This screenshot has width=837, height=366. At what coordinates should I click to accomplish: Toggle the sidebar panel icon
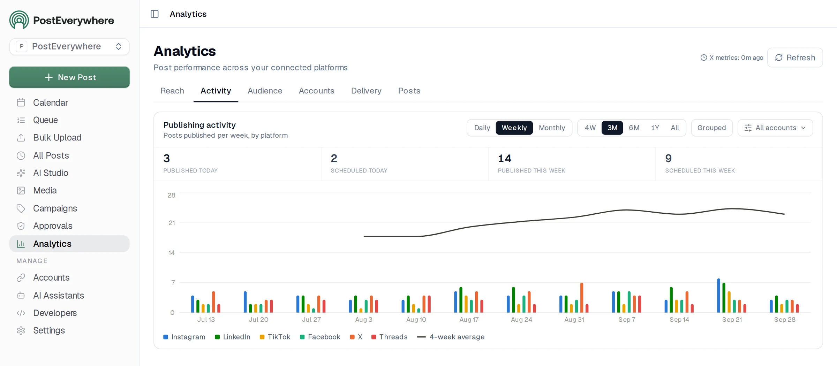pos(154,14)
